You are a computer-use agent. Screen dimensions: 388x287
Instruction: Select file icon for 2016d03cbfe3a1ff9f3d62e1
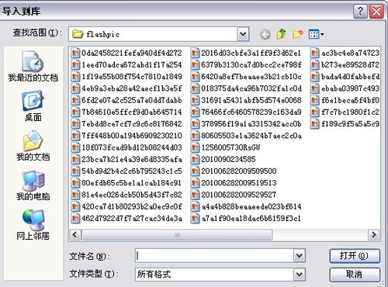tap(195, 53)
